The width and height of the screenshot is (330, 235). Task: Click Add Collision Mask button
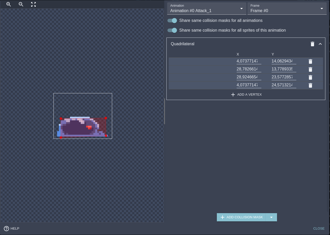(241, 217)
